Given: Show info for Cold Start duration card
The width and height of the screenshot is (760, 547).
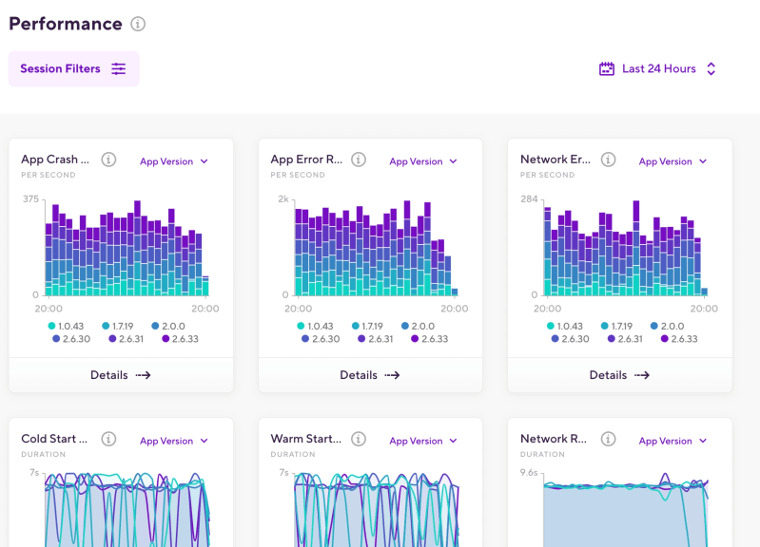Looking at the screenshot, I should click(108, 439).
